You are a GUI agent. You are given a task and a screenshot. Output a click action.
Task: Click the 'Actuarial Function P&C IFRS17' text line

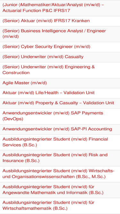36,11
